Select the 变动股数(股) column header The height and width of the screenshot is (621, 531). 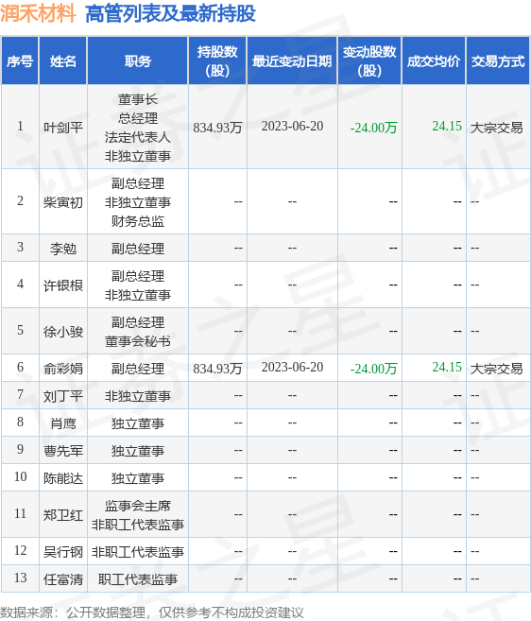point(369,61)
